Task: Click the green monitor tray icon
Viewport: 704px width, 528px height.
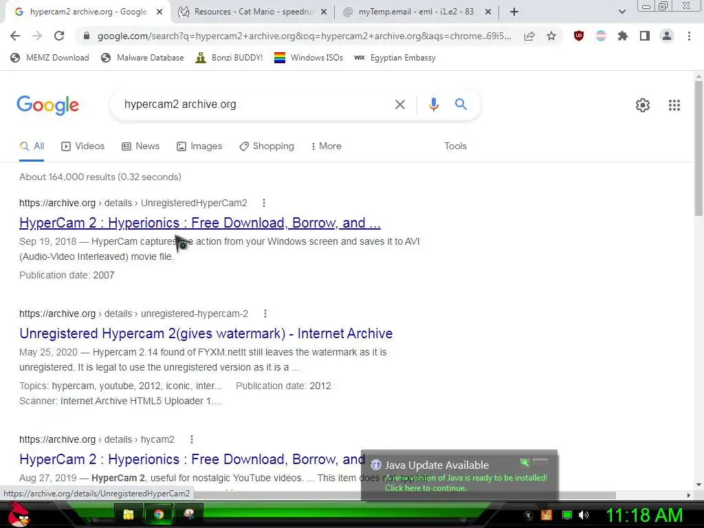Action: coord(566,515)
